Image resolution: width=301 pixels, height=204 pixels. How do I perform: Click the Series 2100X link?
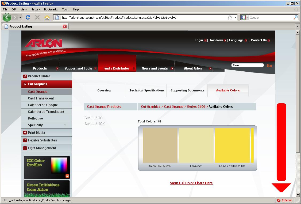coord(95,124)
